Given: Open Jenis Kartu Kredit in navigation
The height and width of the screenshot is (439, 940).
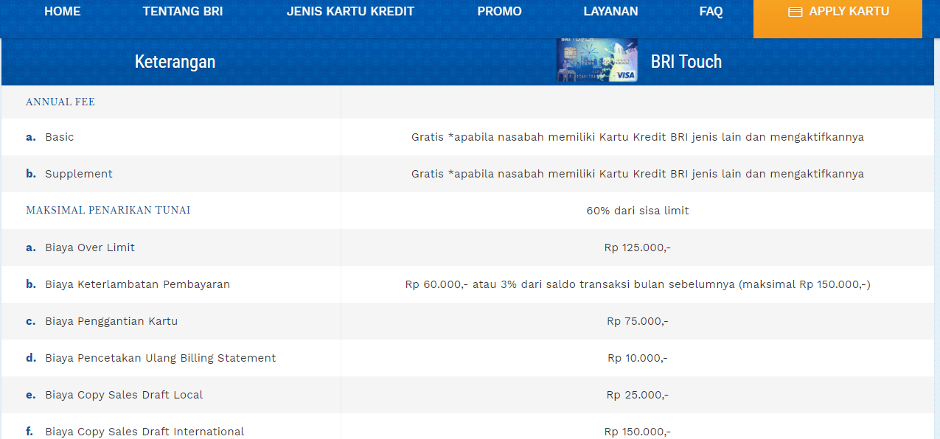Looking at the screenshot, I should 350,12.
